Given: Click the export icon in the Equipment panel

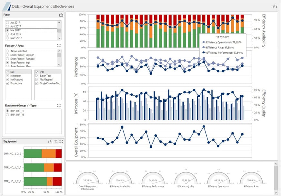Looking at the screenshot, I should (50, 142).
